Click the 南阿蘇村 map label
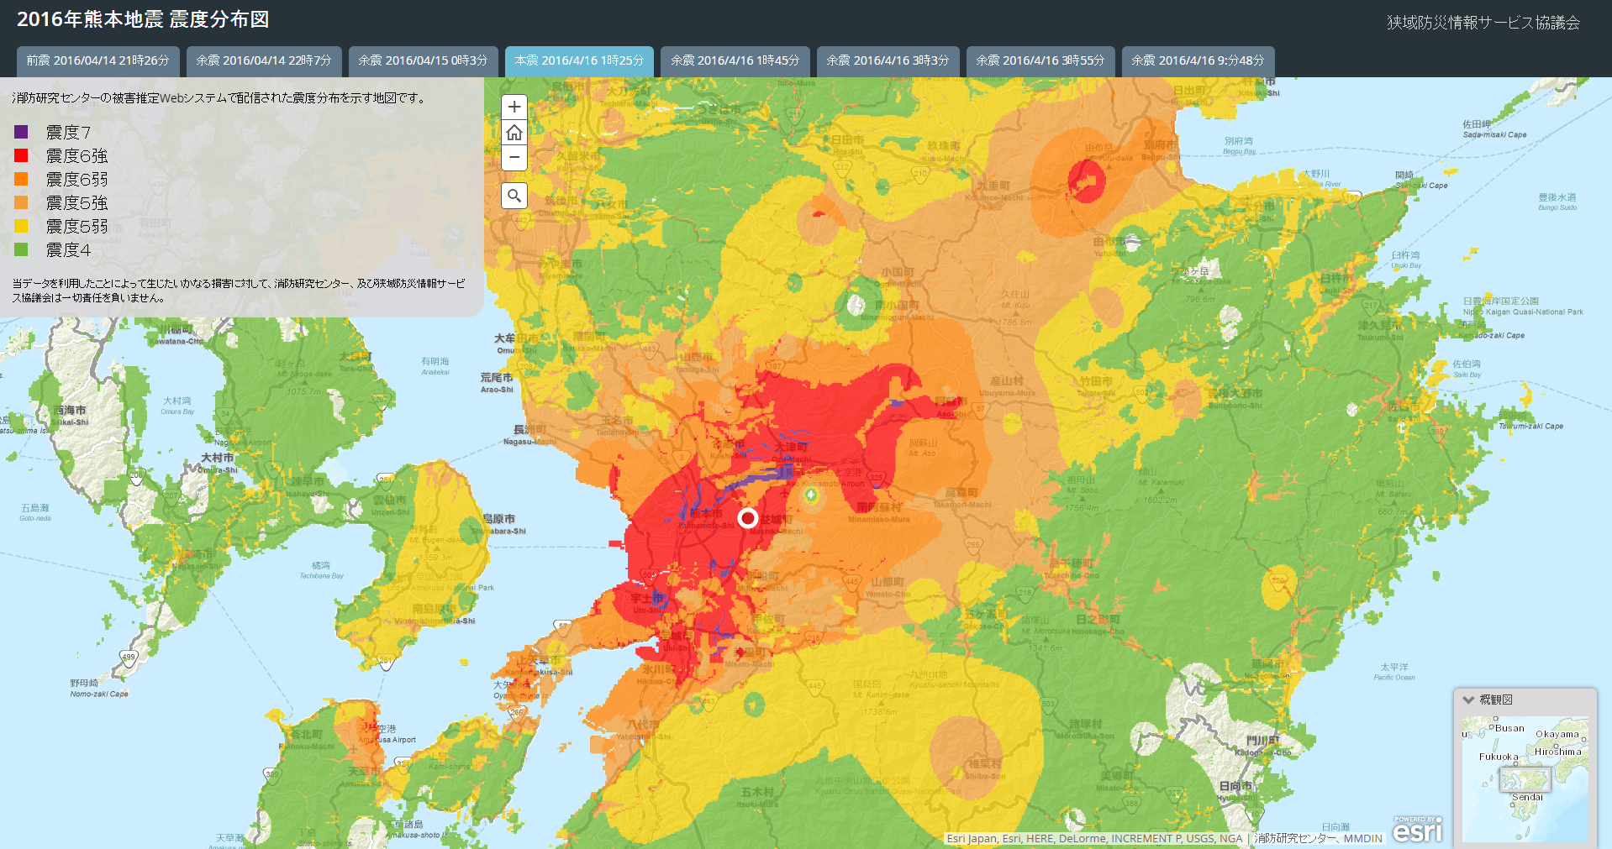This screenshot has height=849, width=1612. [879, 507]
